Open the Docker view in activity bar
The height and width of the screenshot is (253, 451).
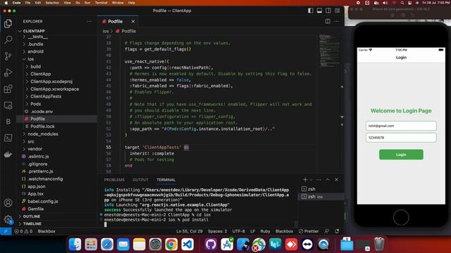click(8, 155)
